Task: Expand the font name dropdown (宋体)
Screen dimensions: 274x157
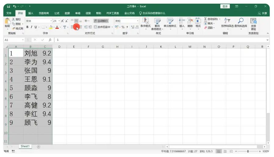Action: click(50, 21)
